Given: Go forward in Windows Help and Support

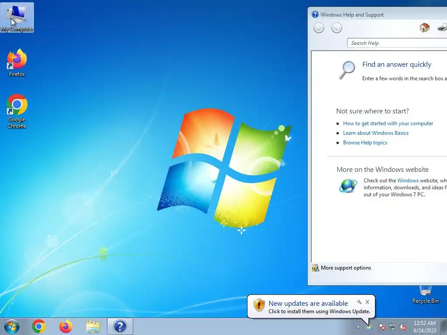Looking at the screenshot, I should point(337,28).
